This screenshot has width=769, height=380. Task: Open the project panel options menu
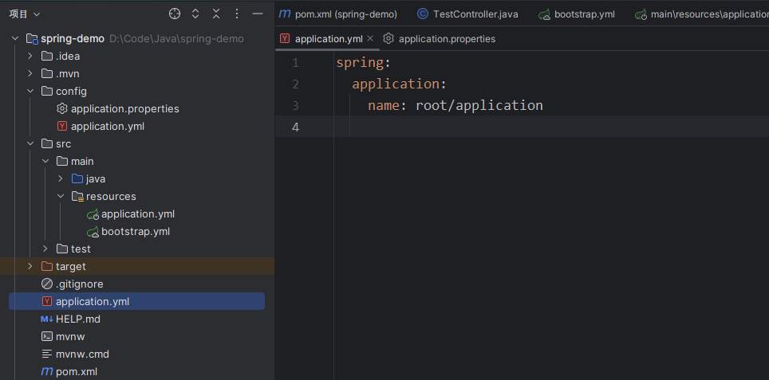coord(236,14)
